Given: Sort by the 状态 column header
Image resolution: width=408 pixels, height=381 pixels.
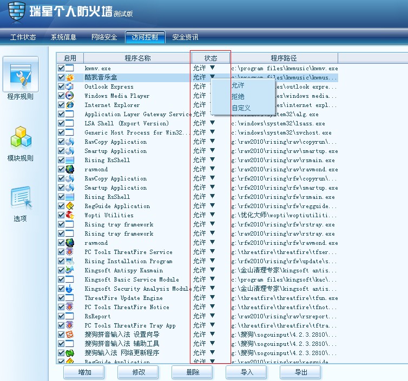Looking at the screenshot, I should pos(210,58).
